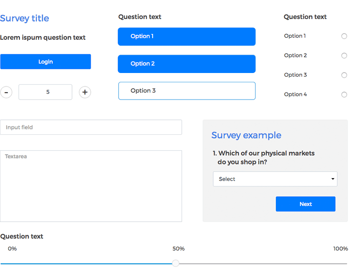Viewport: 349px width, 279px height.
Task: Click the number field showing 5
Action: coord(46,92)
